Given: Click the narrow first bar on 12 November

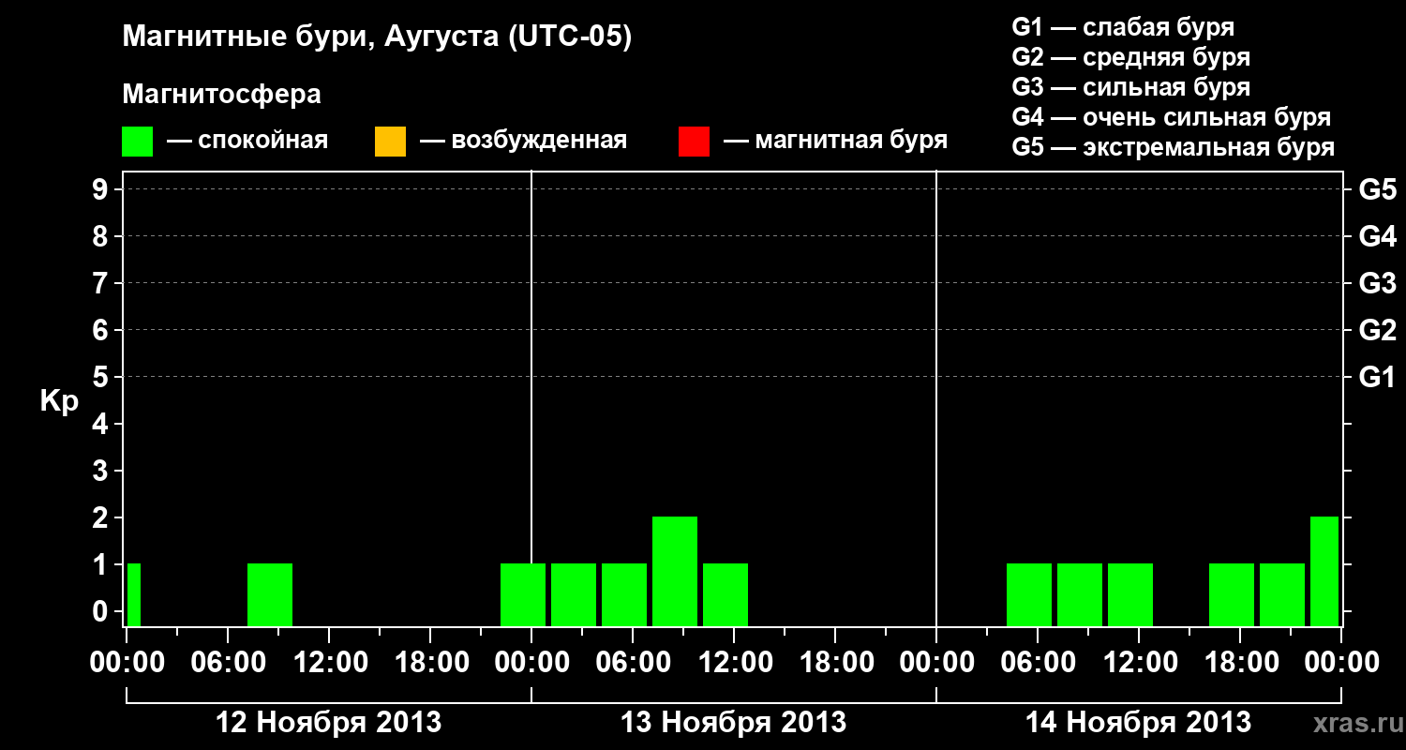Looking at the screenshot, I should pyautogui.click(x=134, y=594).
